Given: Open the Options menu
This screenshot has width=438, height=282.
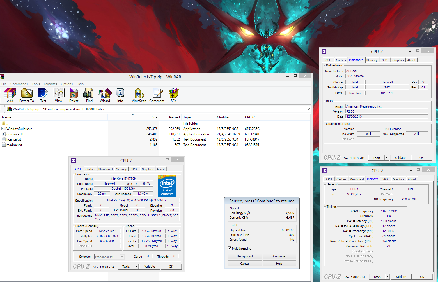Looking at the screenshot, I should [67, 84].
